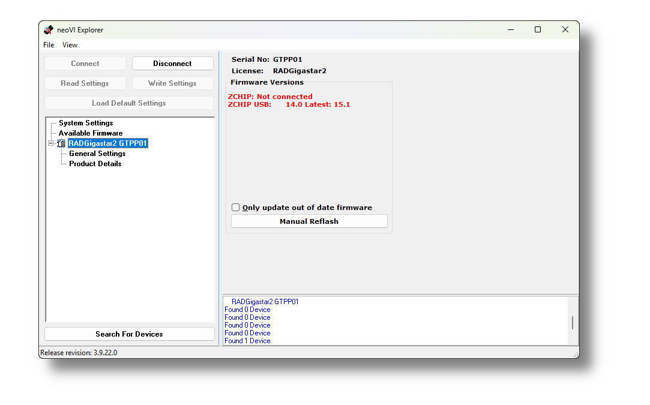Select Available Firmware in the tree
This screenshot has width=650, height=405.
coord(90,133)
